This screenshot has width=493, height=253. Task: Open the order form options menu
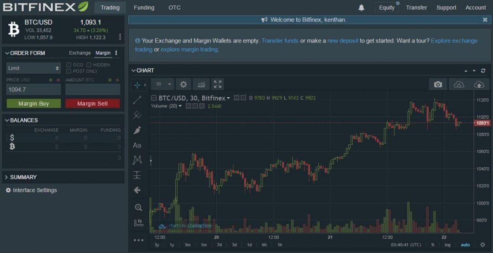coord(116,53)
